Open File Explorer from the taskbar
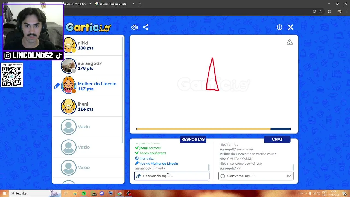350x197 pixels. point(75,193)
